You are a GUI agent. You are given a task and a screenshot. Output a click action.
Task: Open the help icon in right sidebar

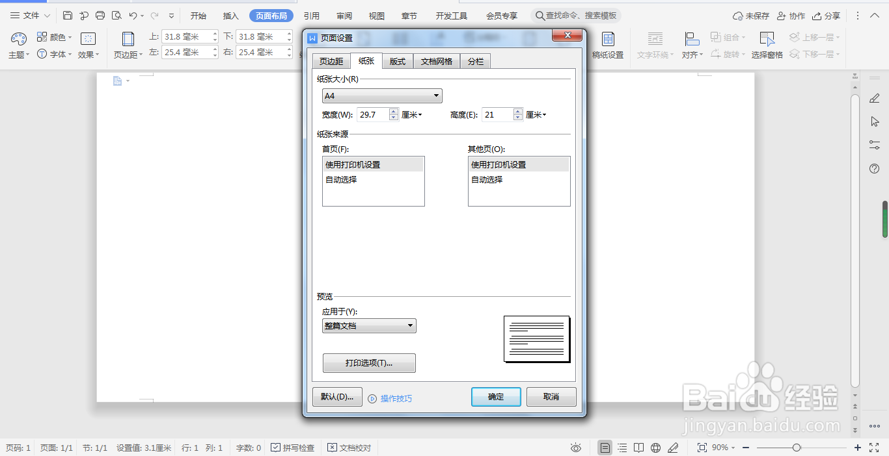point(874,169)
